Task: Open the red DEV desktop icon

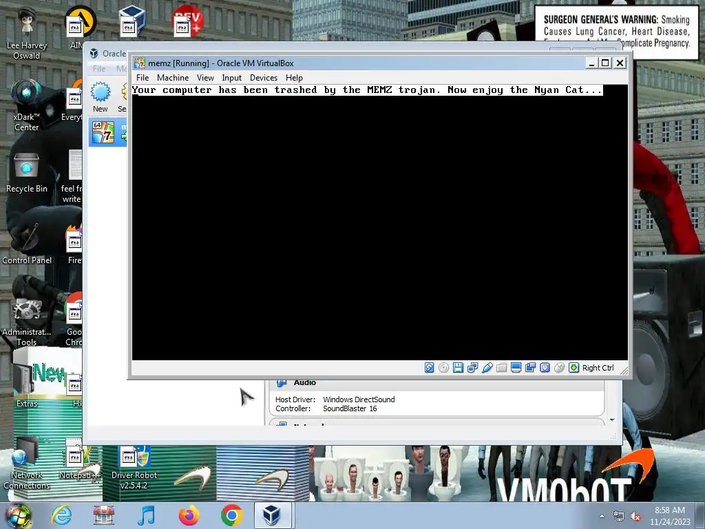Action: pos(188,21)
